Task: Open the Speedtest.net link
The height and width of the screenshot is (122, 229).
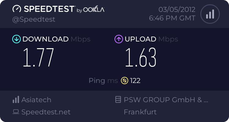Action: (x=46, y=112)
